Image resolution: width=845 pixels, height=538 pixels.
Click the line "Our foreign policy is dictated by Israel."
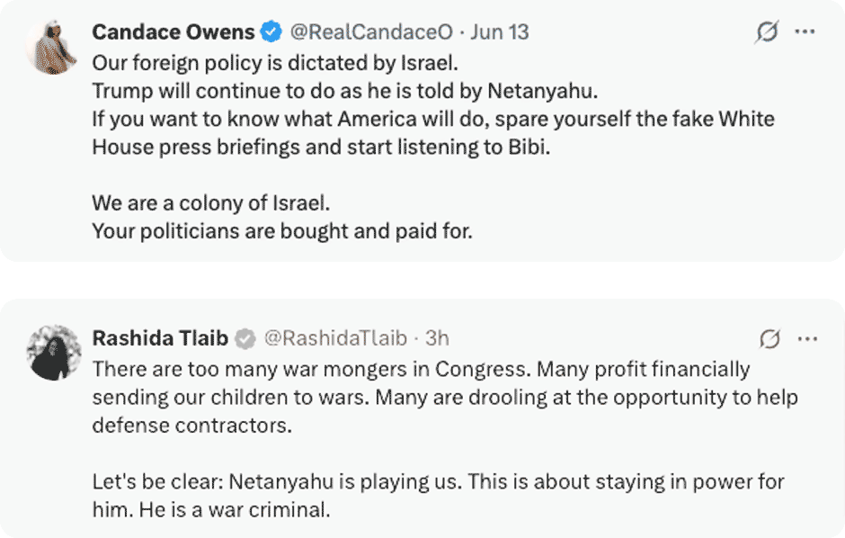pyautogui.click(x=241, y=65)
